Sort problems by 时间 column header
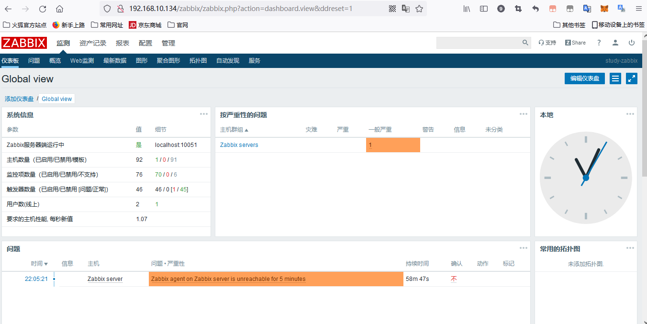 pyautogui.click(x=39, y=264)
